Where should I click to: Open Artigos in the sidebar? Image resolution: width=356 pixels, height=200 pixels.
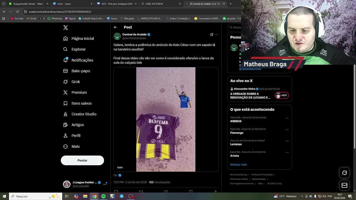(x=74, y=125)
